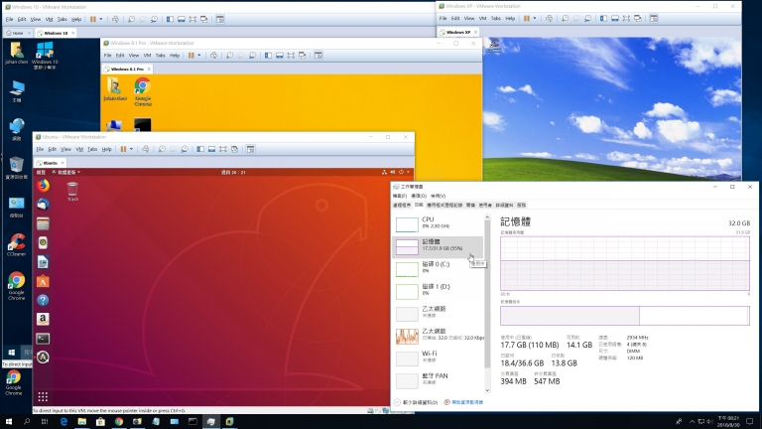
Task: Show applications grid in Ubuntu dock
Action: tap(43, 397)
